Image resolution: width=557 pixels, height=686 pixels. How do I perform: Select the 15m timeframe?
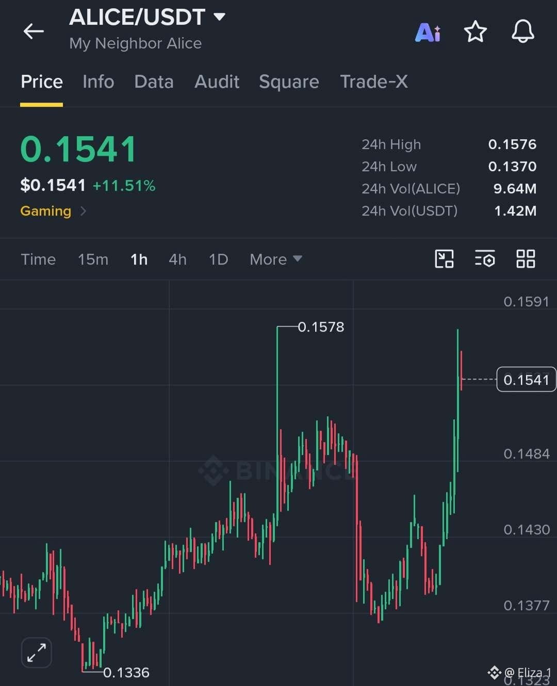pyautogui.click(x=93, y=259)
